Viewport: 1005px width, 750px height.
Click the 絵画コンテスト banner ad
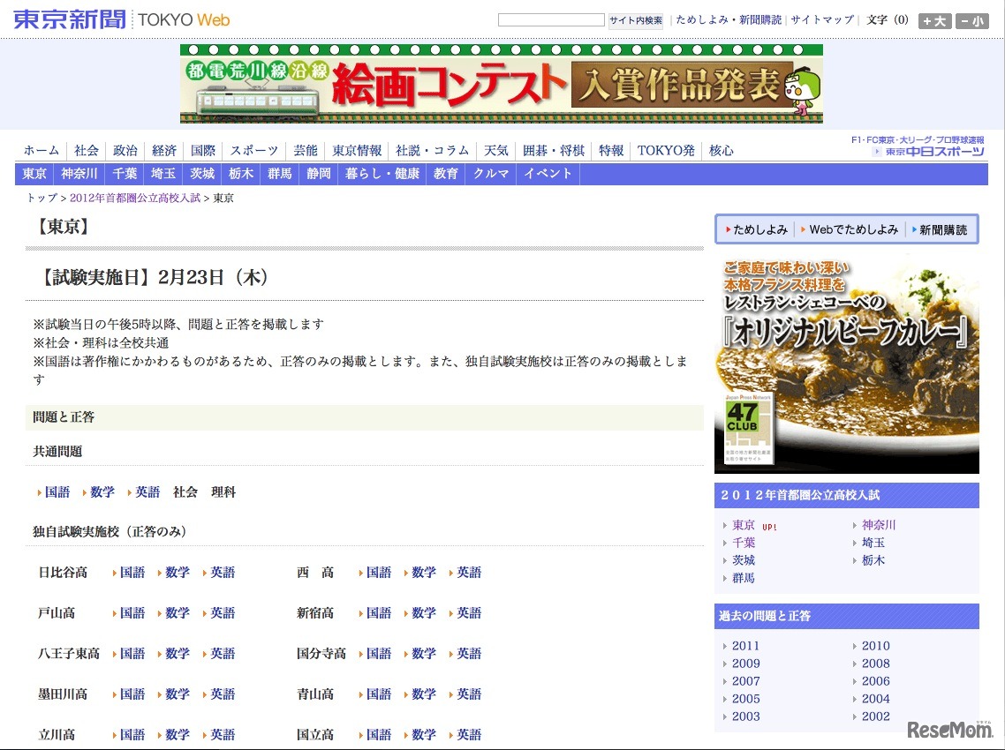click(501, 84)
